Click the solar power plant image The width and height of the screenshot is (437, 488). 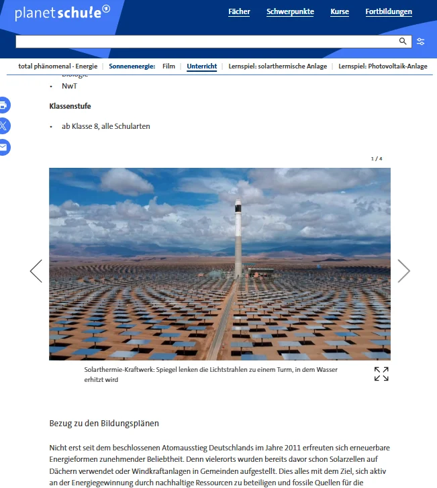[220, 264]
